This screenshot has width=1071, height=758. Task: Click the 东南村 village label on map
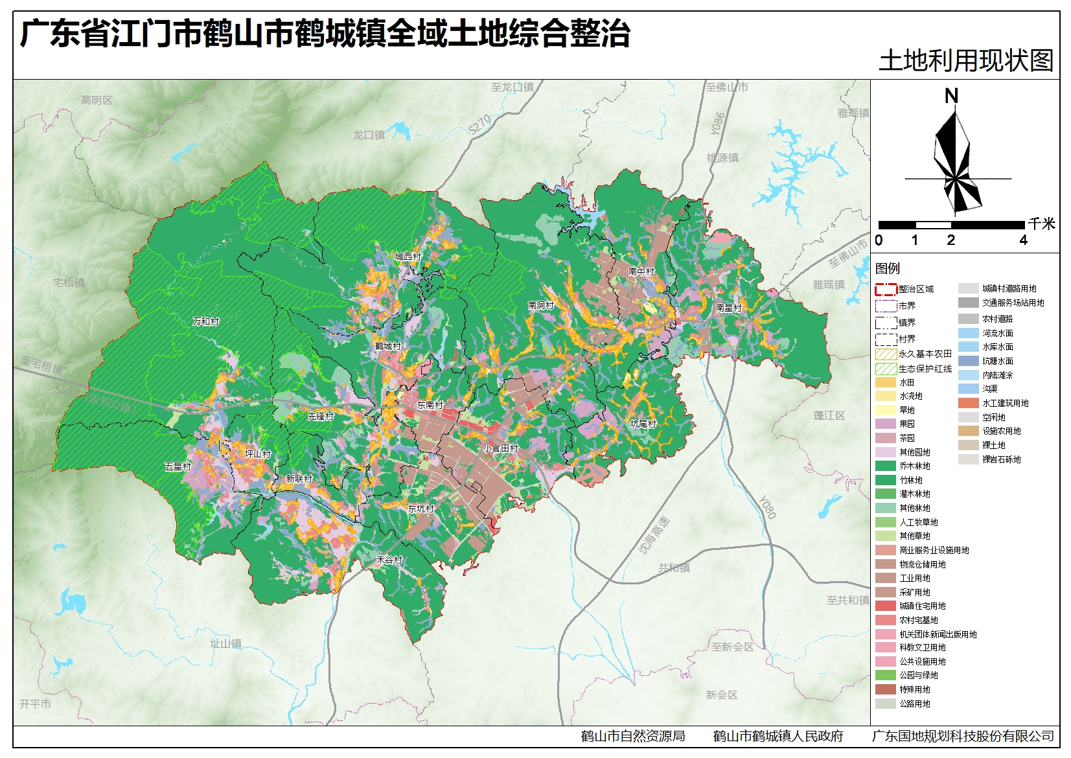pos(430,405)
